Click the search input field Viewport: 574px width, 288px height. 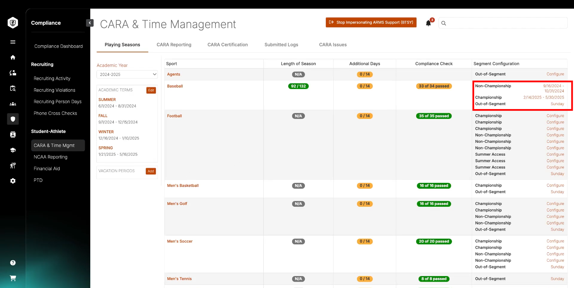point(505,23)
